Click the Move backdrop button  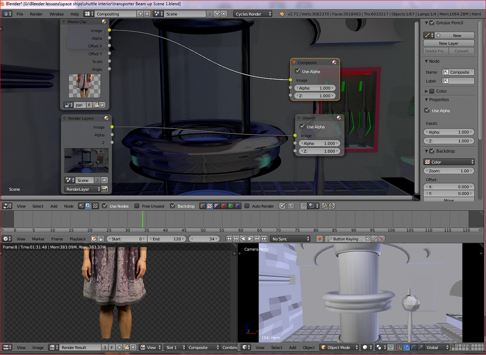pos(448,200)
